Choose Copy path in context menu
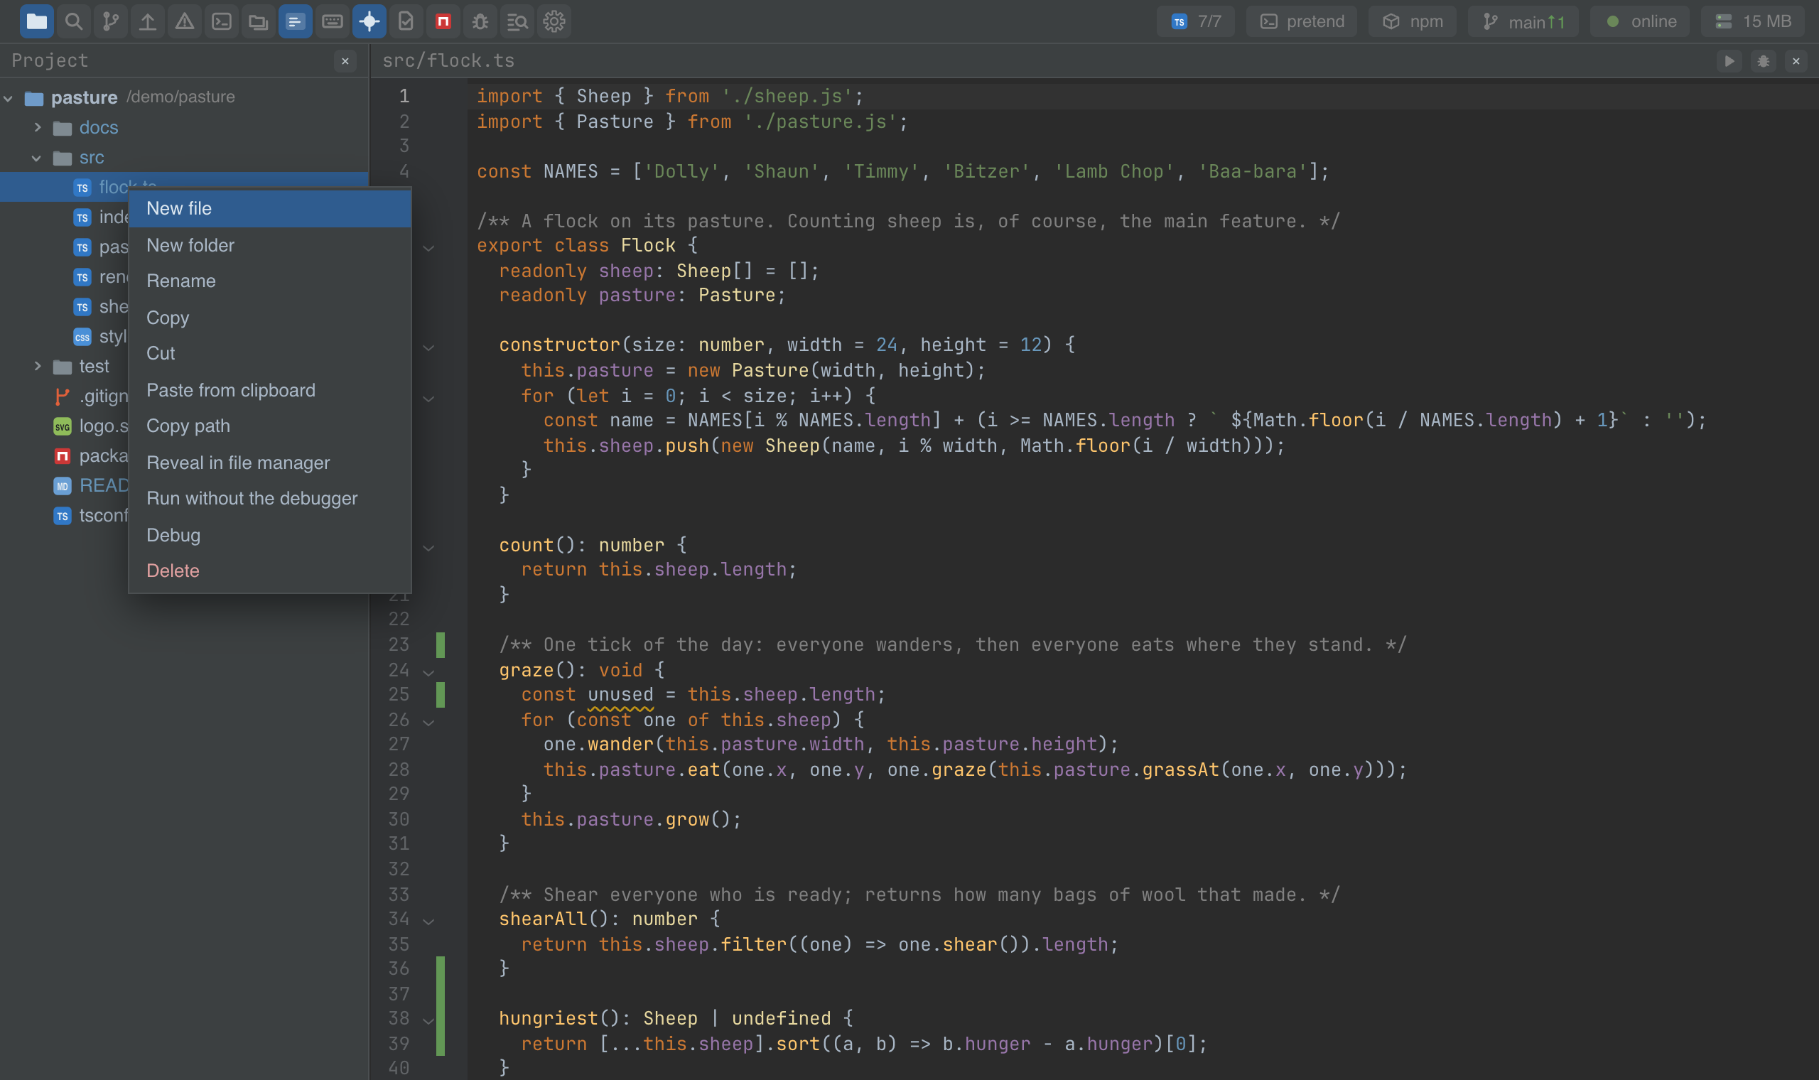 [270, 426]
